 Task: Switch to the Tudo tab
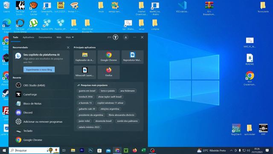(x=15, y=37)
